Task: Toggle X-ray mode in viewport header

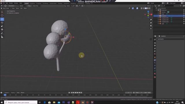Action: [x=142, y=8]
